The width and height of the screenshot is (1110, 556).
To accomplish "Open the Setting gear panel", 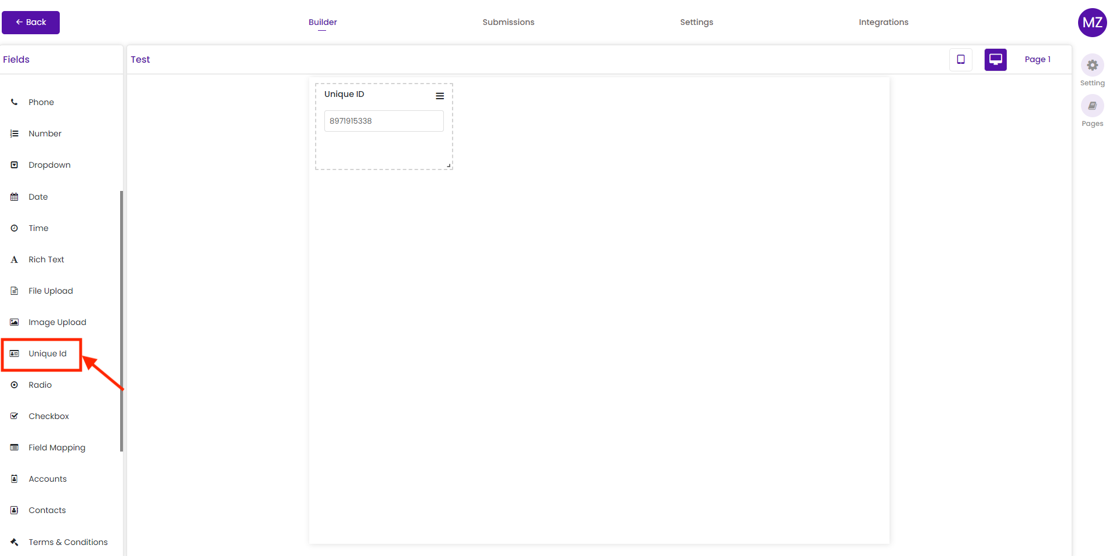I will coord(1093,65).
